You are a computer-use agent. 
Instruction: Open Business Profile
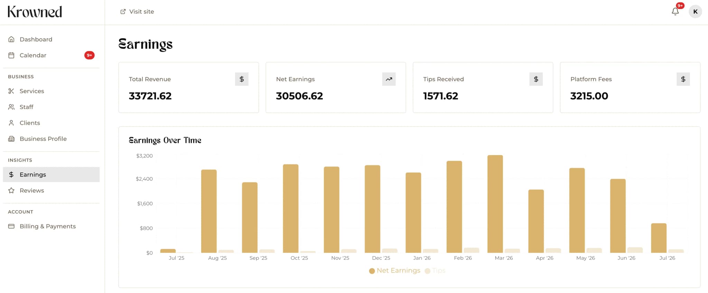pos(51,139)
